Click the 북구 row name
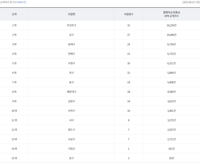Image resolution: width=200 pixels, height=163 pixels. point(71,73)
